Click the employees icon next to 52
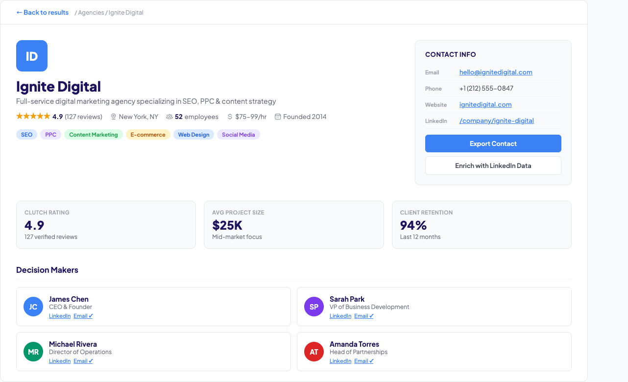 169,117
